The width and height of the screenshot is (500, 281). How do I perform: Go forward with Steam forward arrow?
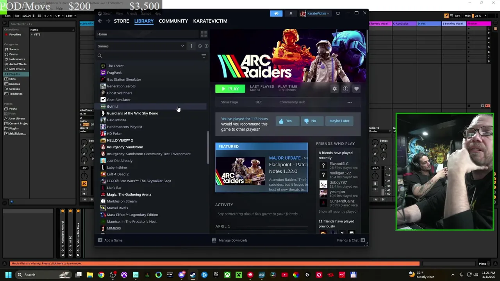[108, 21]
